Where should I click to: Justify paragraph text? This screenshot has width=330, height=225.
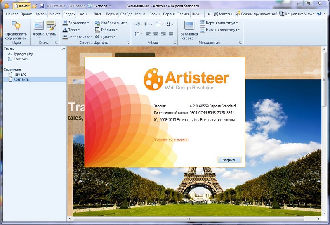tap(171, 34)
